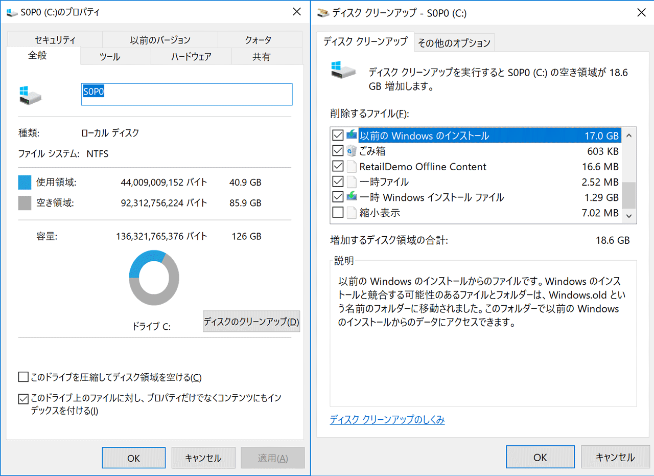This screenshot has height=476, width=654.
Task: Open the ディスク クリーンアップのしくみ link
Action: 387,420
